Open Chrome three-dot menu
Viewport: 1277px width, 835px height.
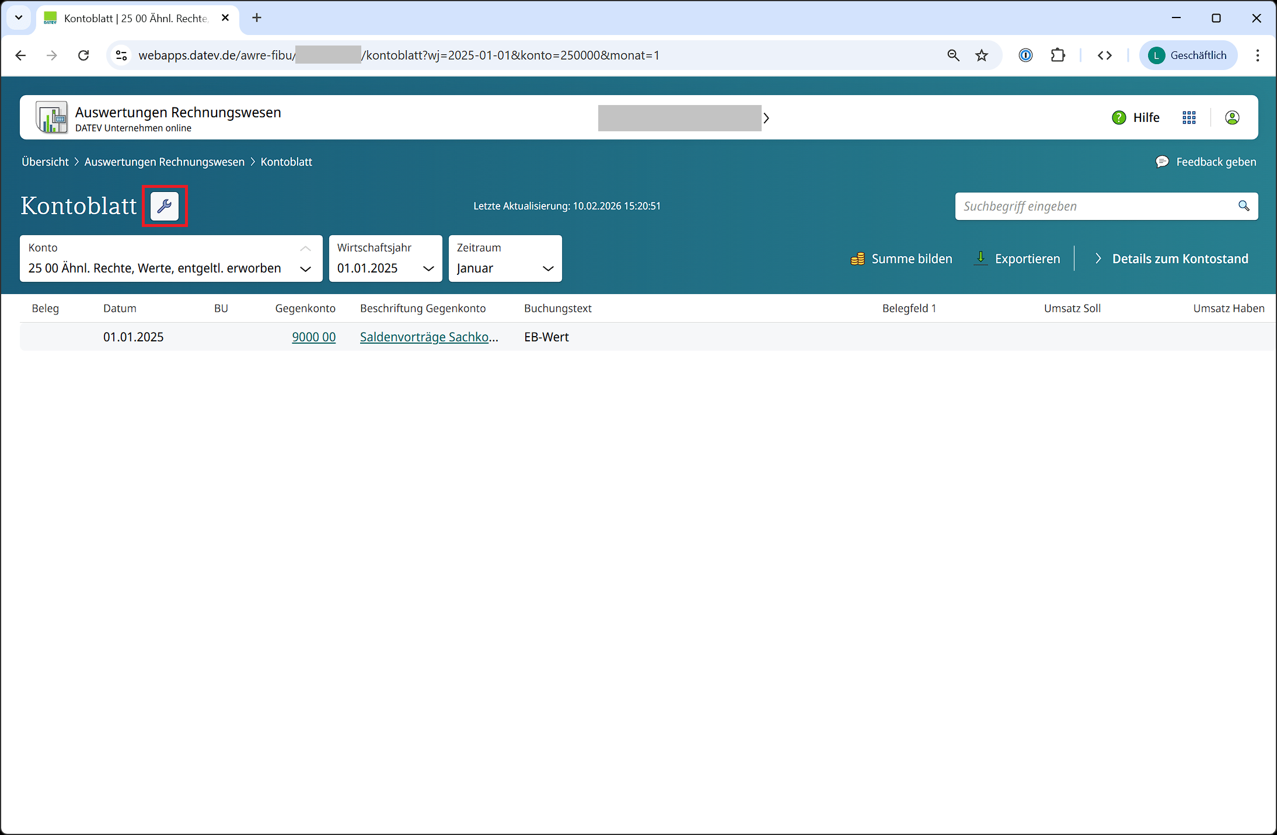(1258, 55)
